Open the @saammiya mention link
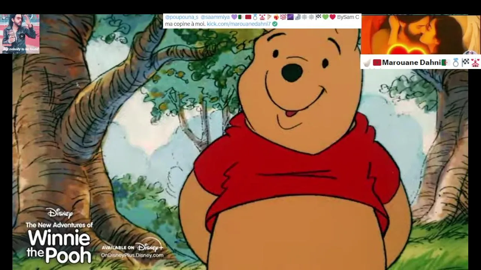Image resolution: width=481 pixels, height=270 pixels. (215, 17)
